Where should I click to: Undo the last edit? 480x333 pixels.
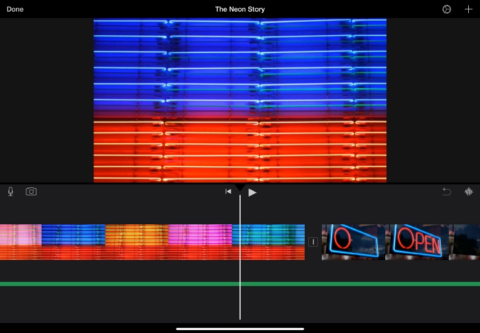point(446,191)
